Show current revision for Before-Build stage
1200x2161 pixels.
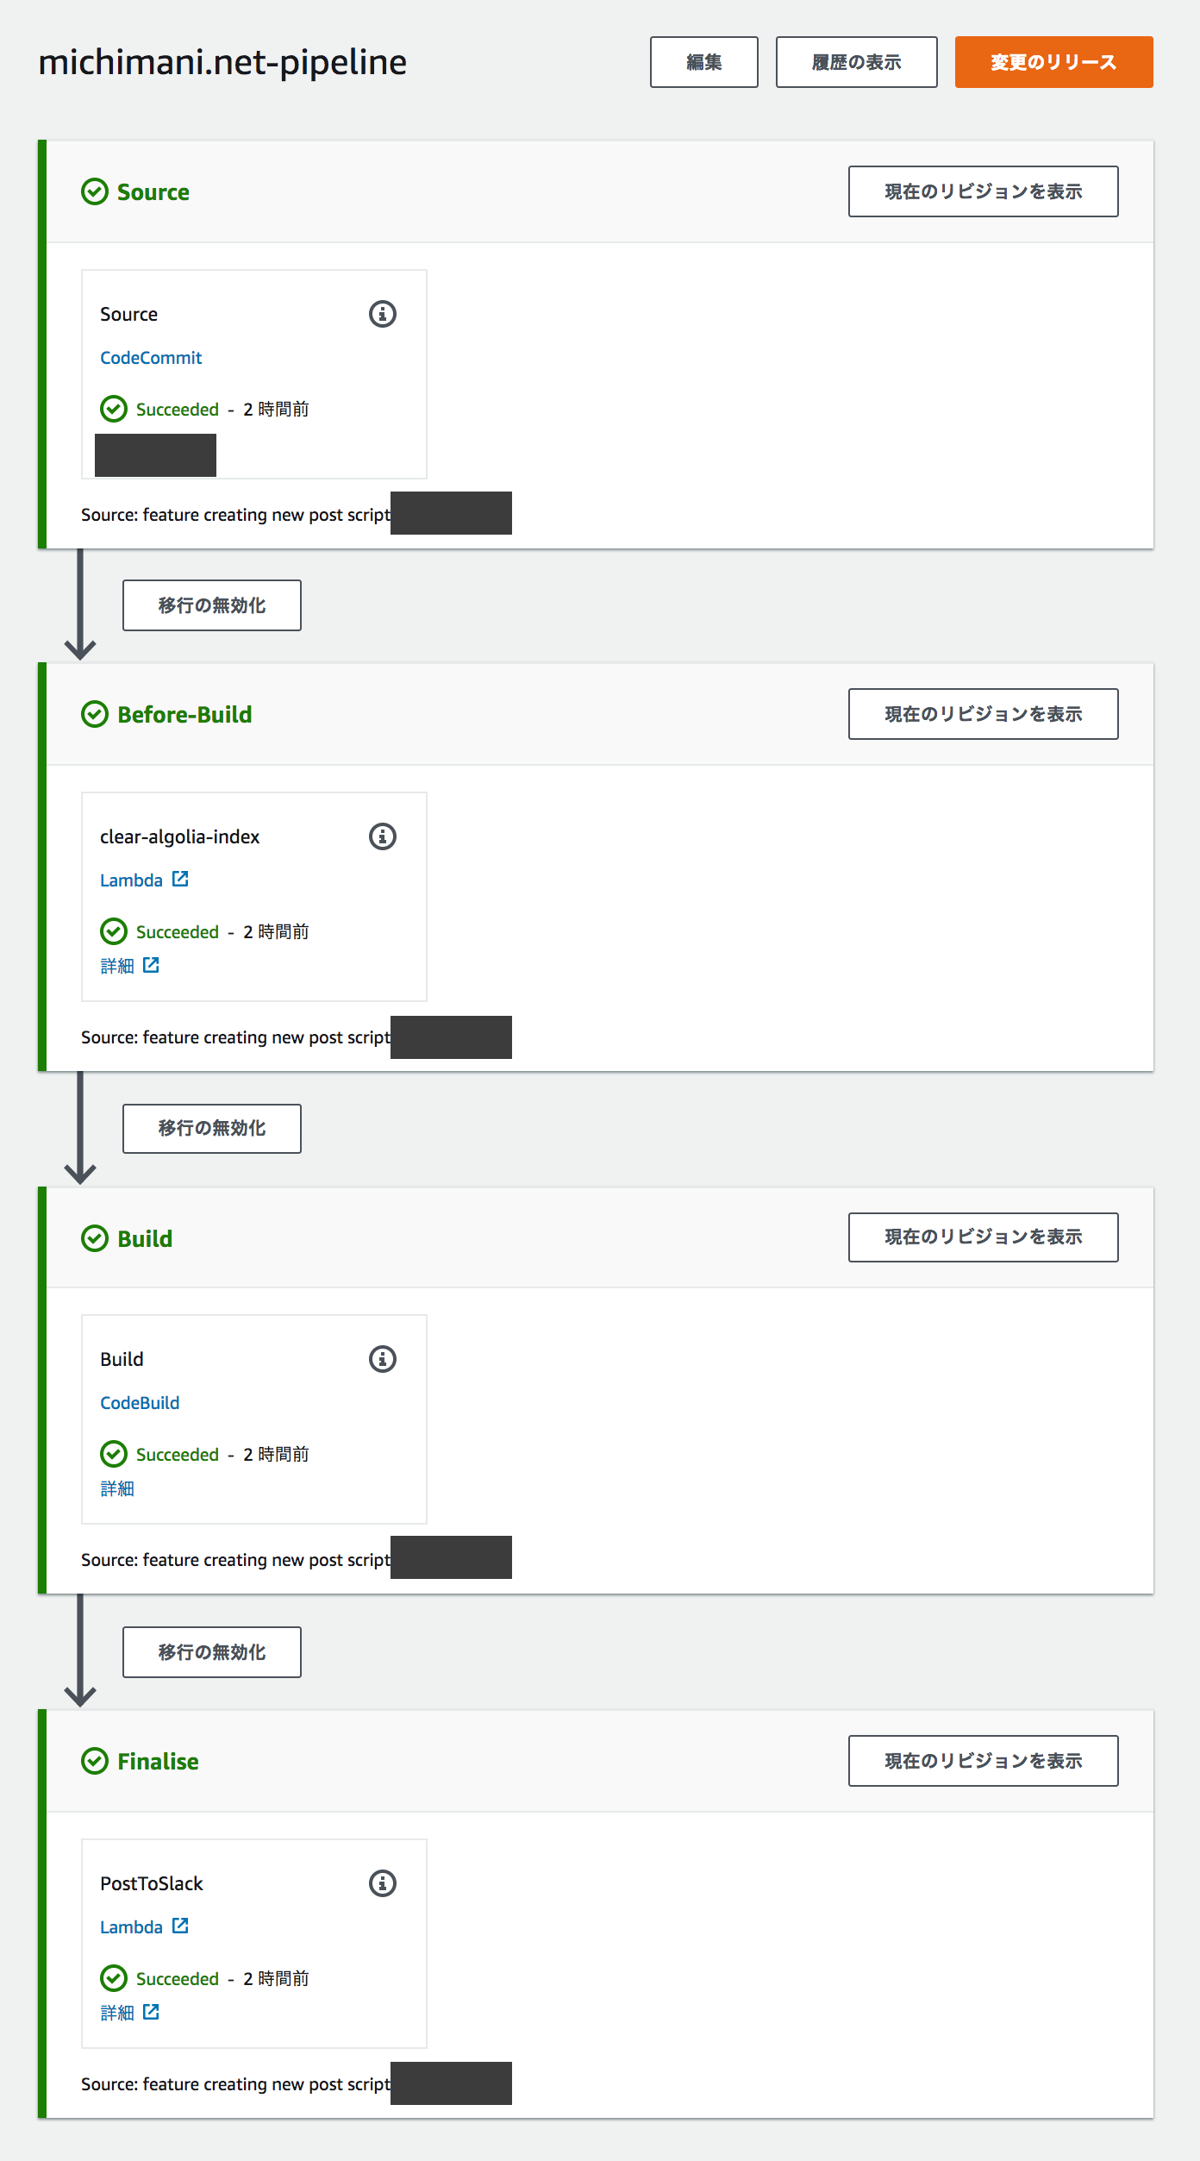coord(983,714)
